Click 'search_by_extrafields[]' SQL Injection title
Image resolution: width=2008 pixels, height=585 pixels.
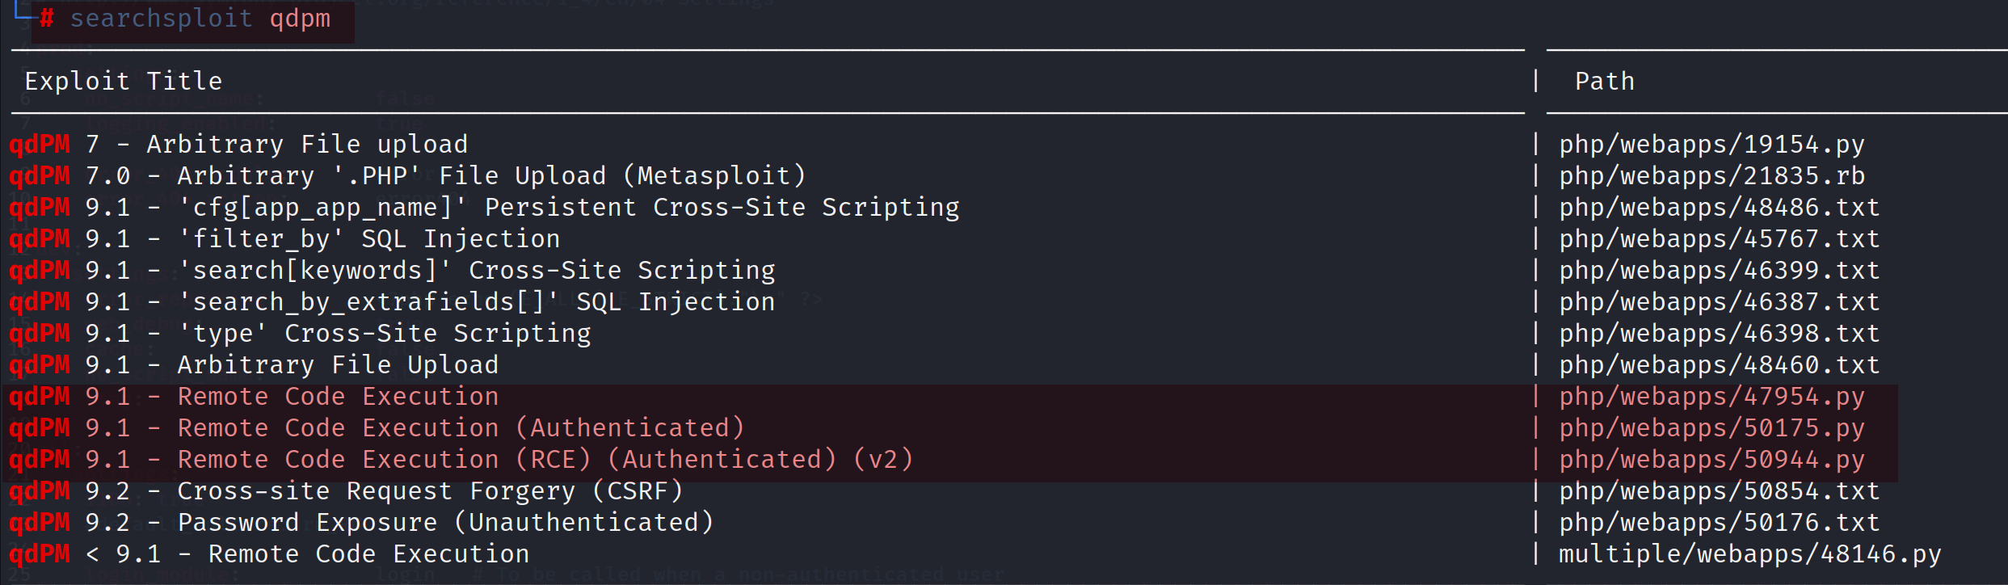tap(476, 302)
